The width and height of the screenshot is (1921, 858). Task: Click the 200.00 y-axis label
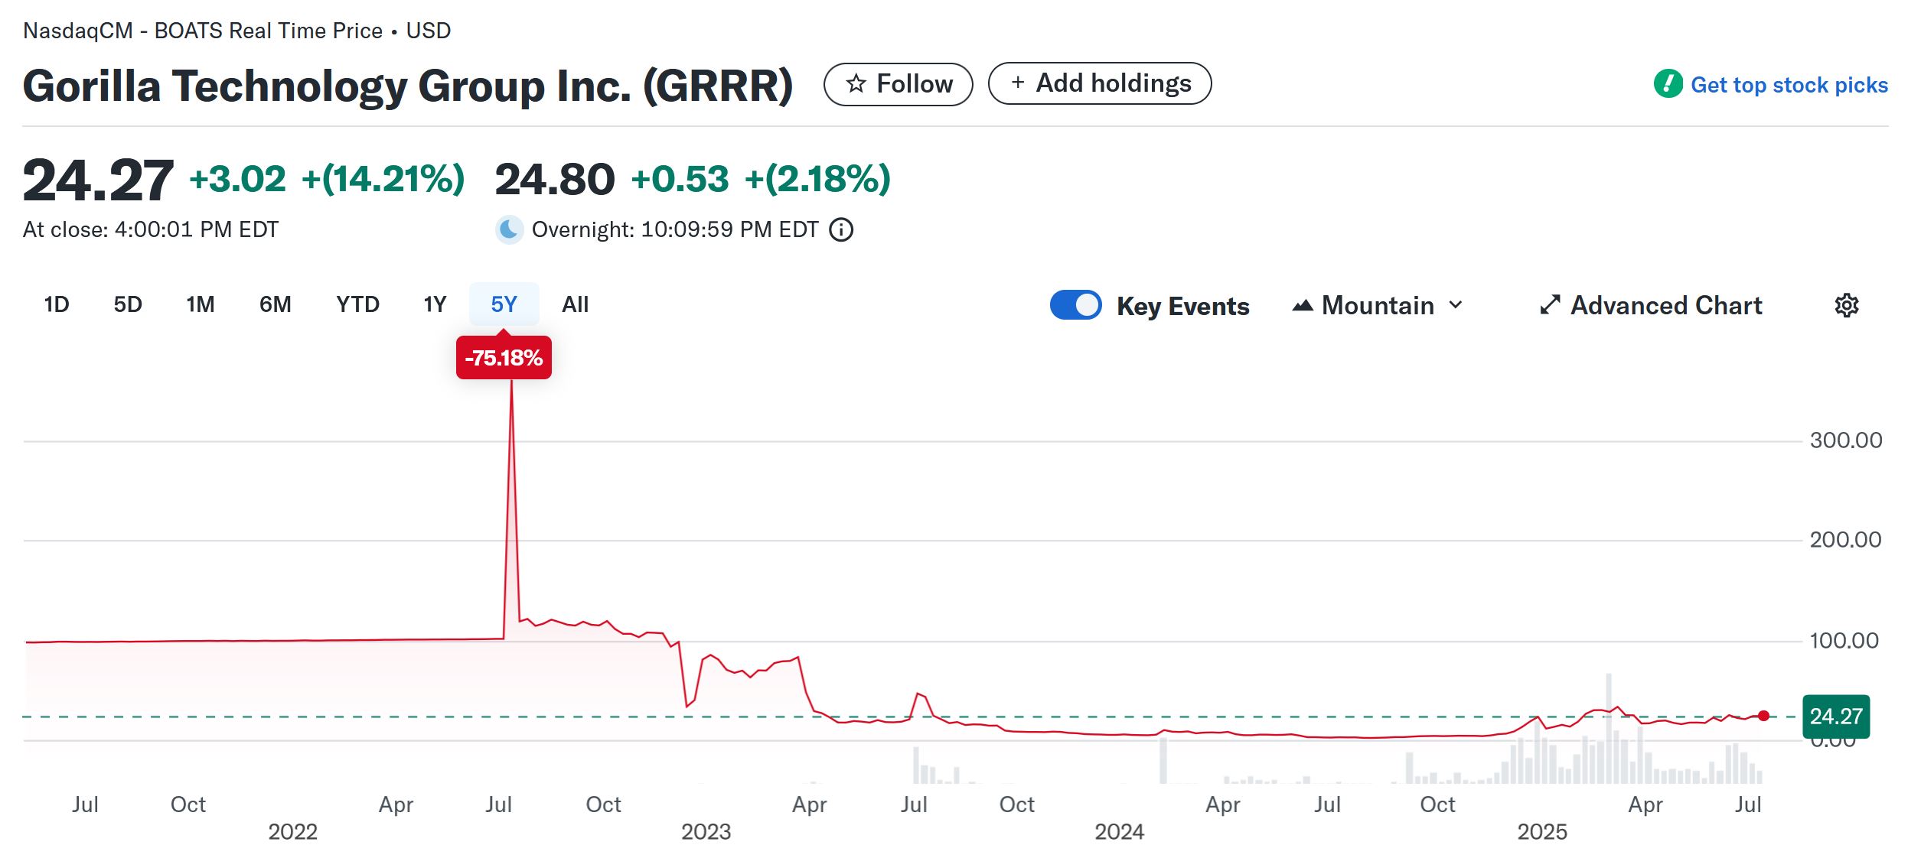click(x=1845, y=540)
